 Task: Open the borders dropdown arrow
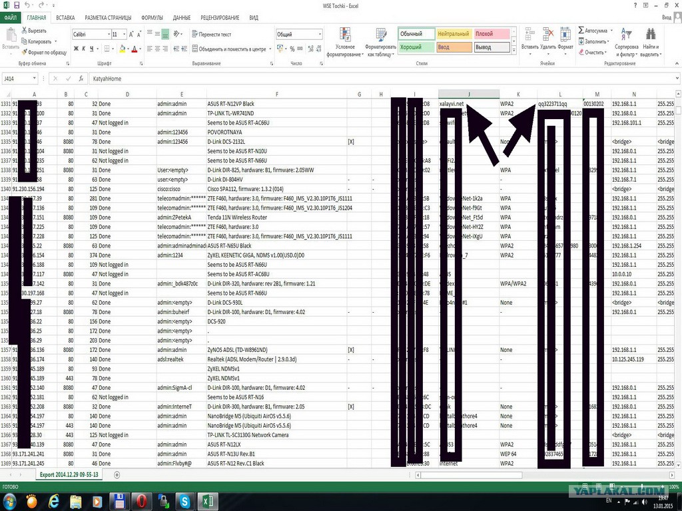(113, 49)
